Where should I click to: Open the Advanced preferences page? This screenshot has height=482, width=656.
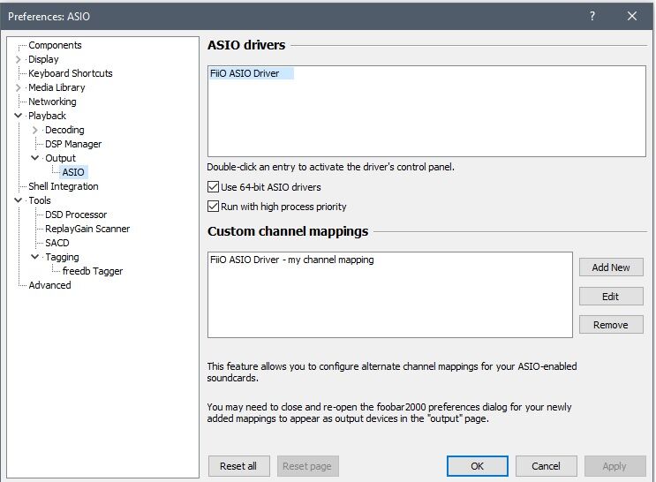(x=49, y=285)
